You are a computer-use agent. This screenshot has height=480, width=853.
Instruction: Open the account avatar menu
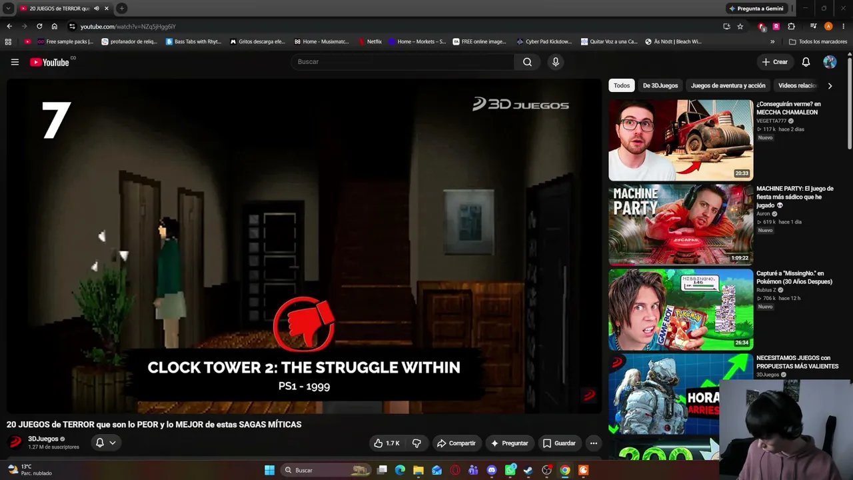[830, 62]
